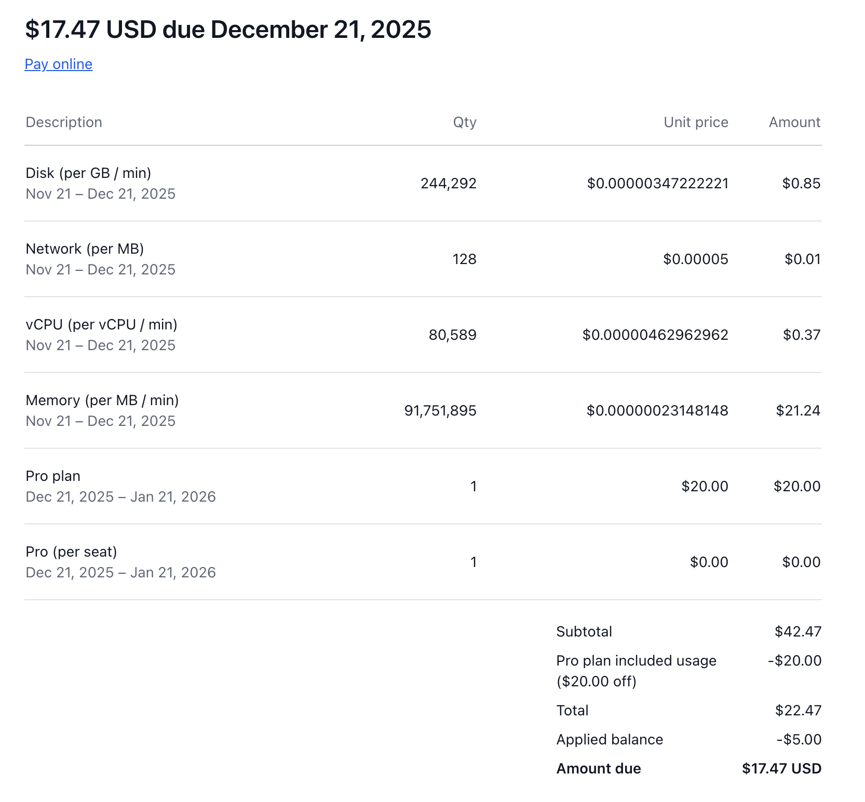
Task: Select the Qty column header
Action: coord(464,122)
